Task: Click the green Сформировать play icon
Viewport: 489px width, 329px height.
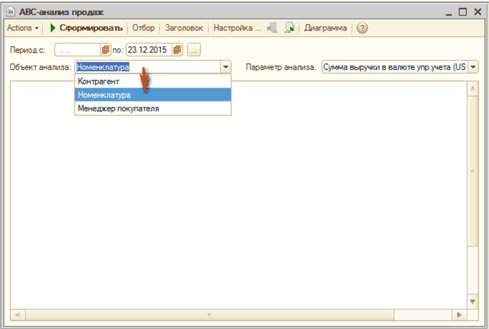Action: tap(53, 29)
